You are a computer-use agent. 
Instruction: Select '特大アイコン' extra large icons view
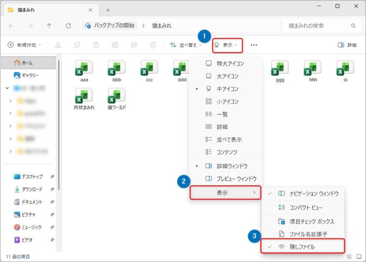(230, 63)
